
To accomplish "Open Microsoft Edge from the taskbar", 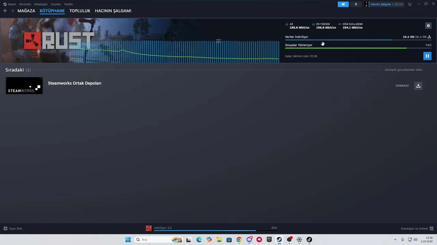I will coord(199,240).
